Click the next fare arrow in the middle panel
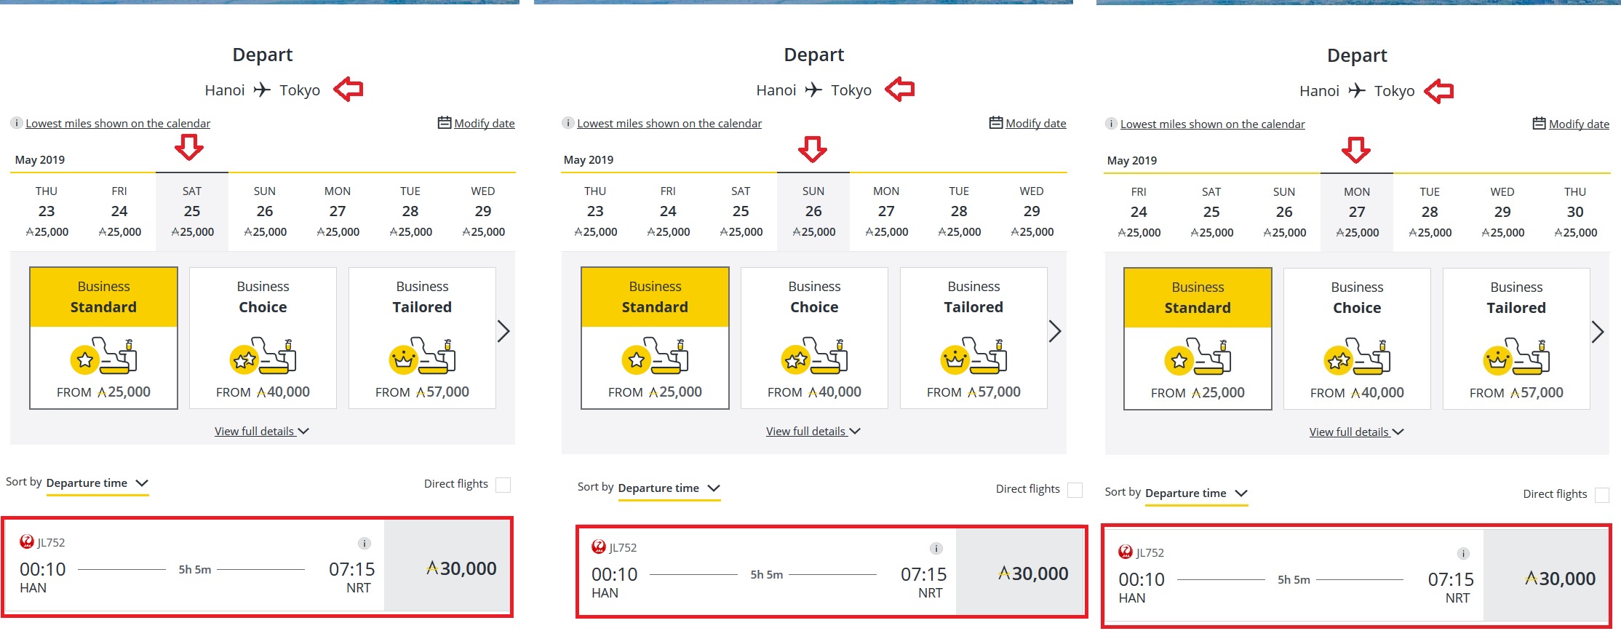 [x=1055, y=331]
